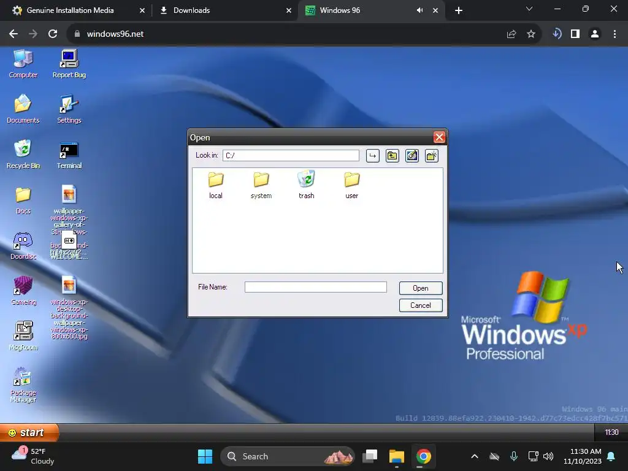628x471 pixels.
Task: Open Package Manager shortcut
Action: [23, 385]
